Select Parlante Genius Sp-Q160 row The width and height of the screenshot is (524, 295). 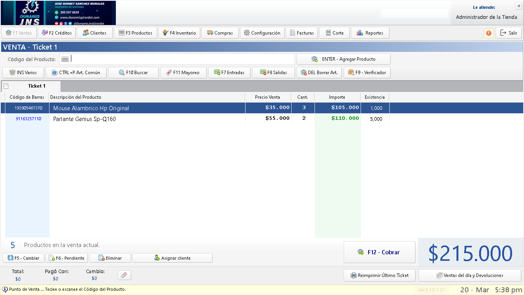pos(262,119)
